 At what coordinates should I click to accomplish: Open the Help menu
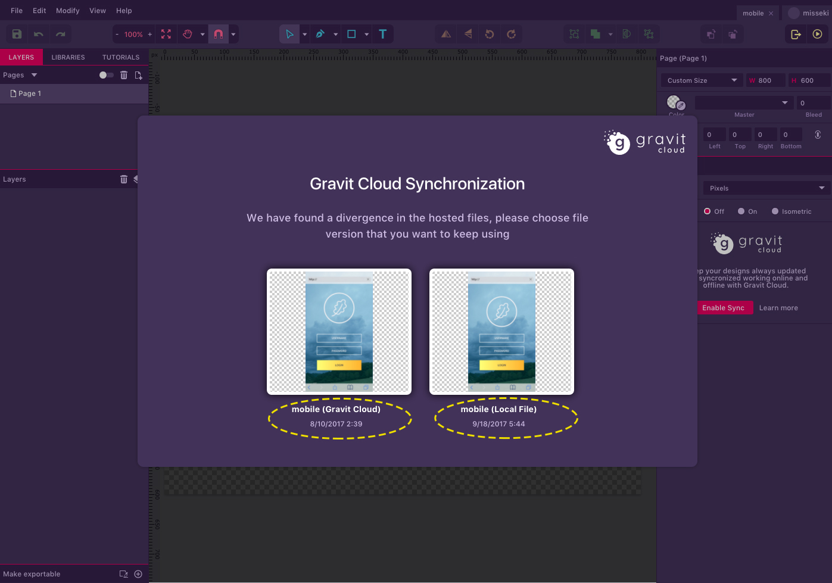tap(124, 11)
